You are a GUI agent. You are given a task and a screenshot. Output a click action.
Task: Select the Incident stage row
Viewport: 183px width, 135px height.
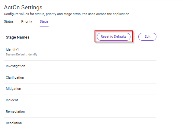point(80,100)
